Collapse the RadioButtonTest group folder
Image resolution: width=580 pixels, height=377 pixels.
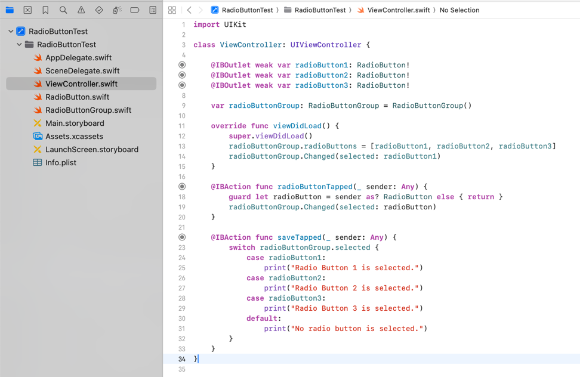pos(19,45)
